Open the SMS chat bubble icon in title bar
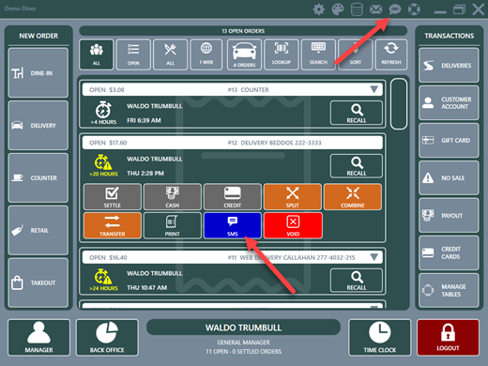The width and height of the screenshot is (488, 366). 395,9
